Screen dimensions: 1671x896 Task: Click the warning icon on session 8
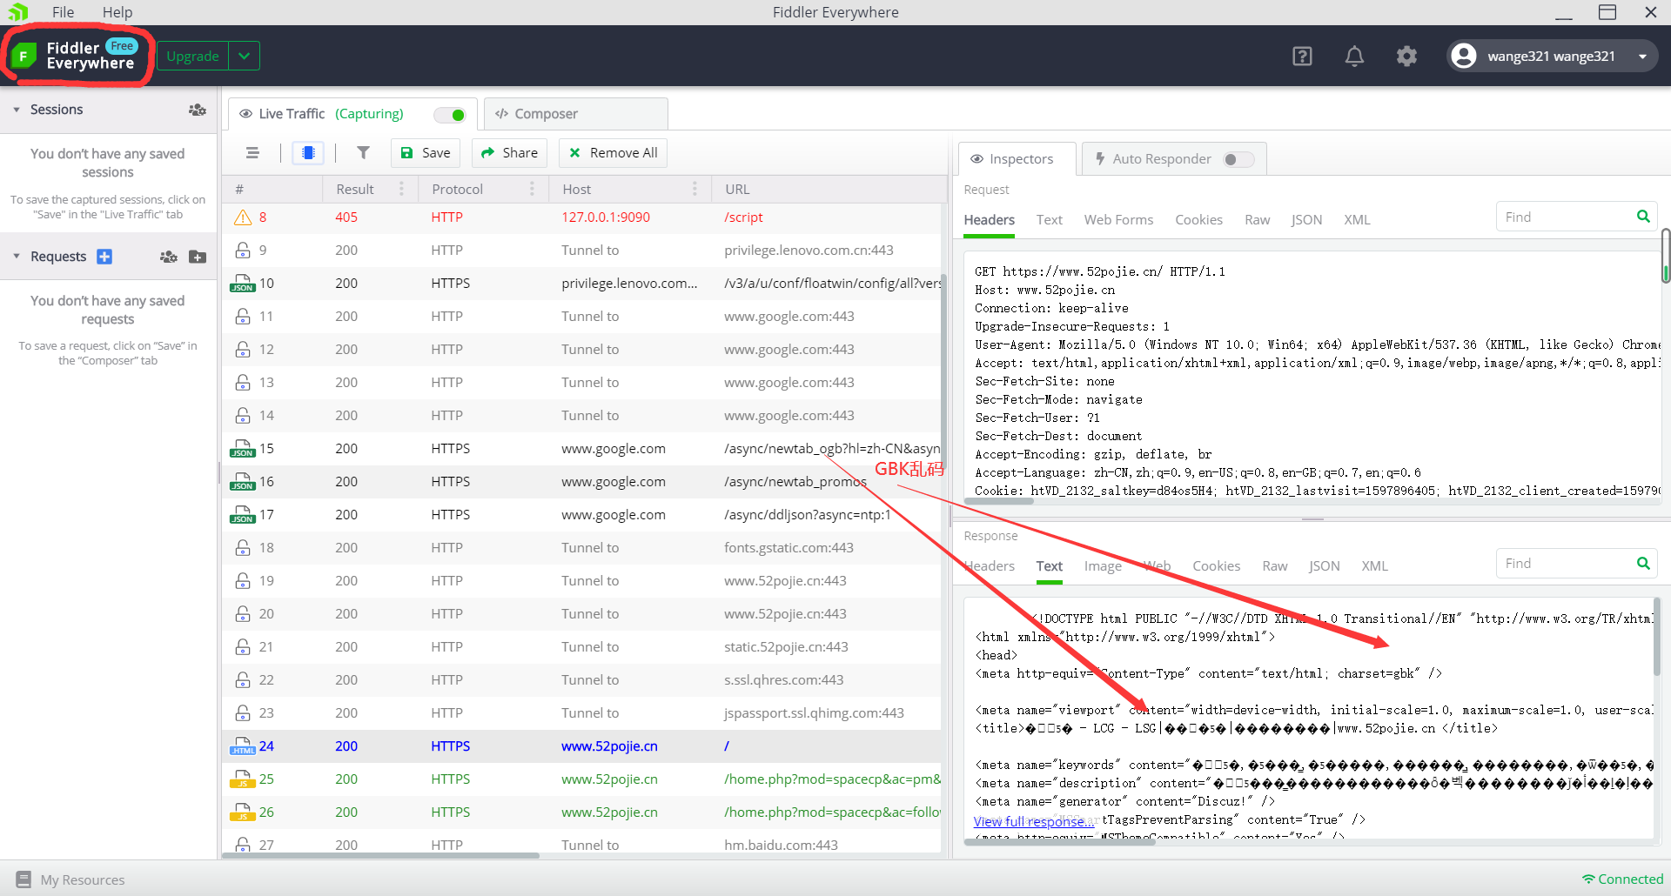(243, 217)
